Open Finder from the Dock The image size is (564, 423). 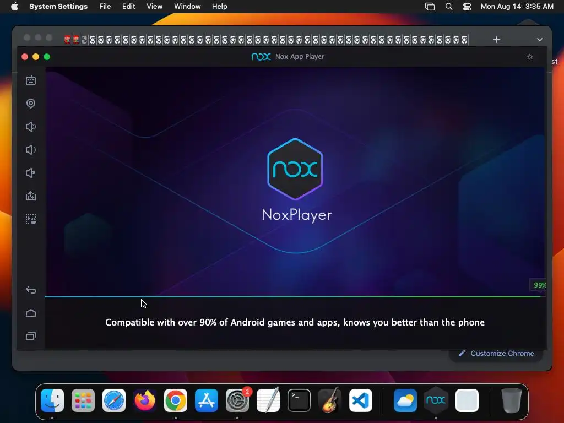click(x=52, y=400)
